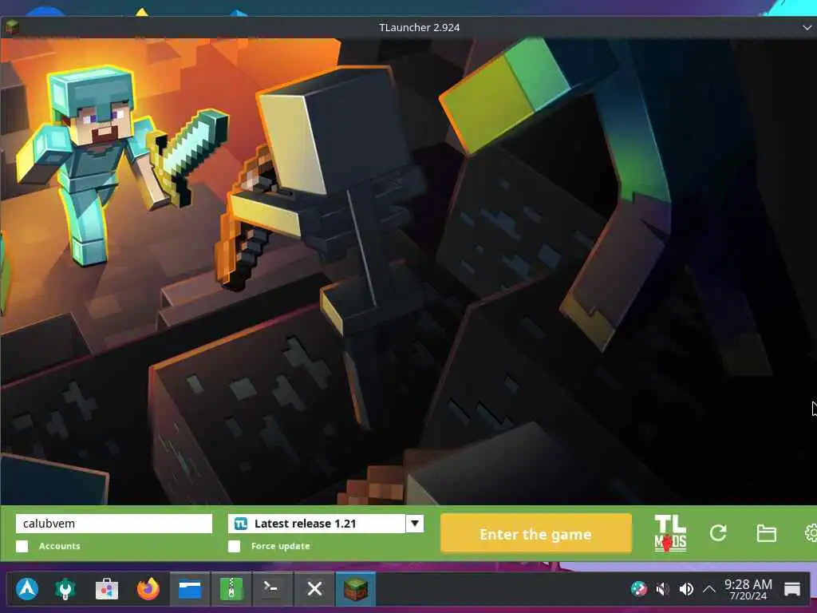Switch to TLauncher grass block taskbar entry

[355, 589]
